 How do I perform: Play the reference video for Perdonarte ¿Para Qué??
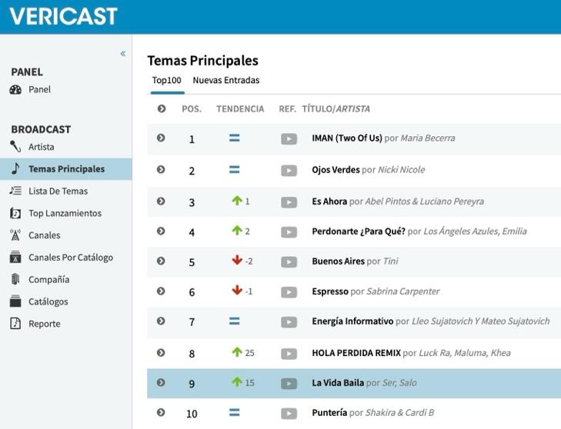[x=289, y=232]
